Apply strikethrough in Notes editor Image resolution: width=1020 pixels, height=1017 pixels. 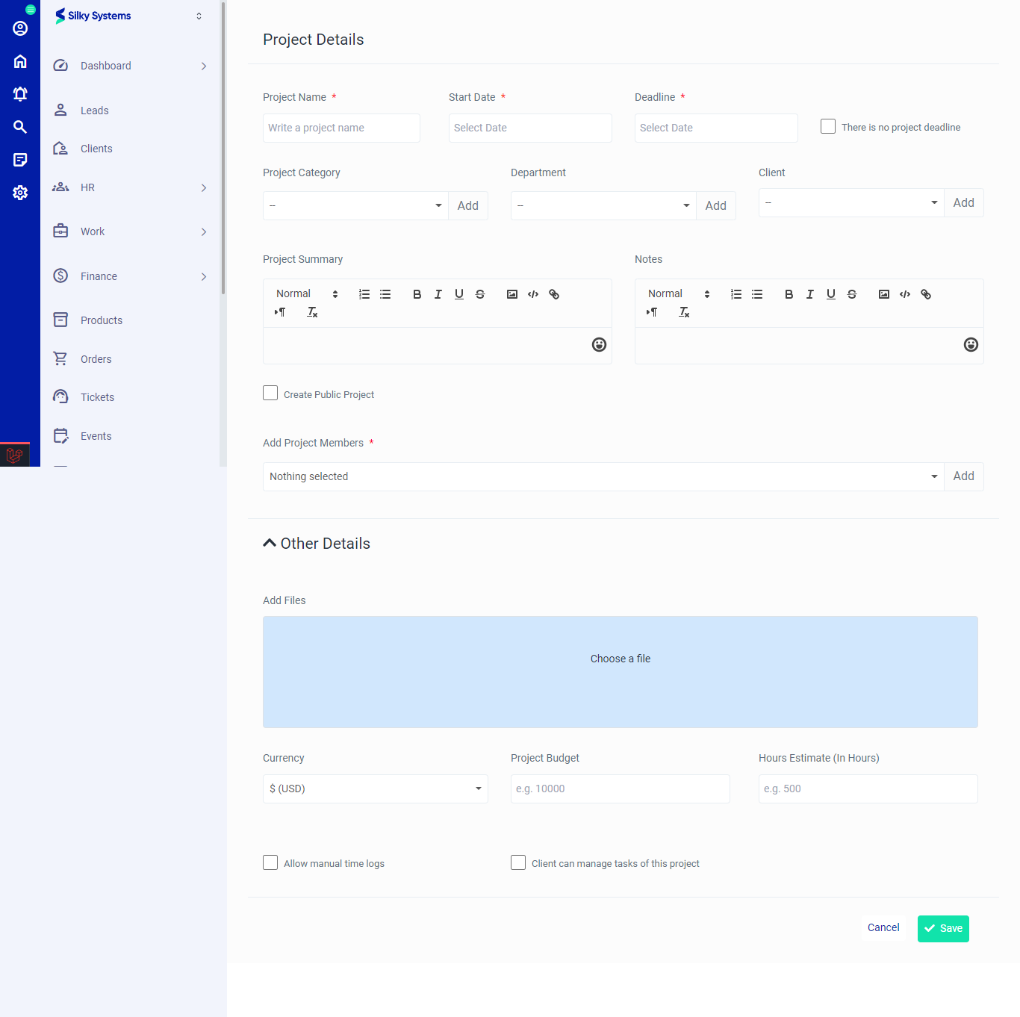point(852,293)
